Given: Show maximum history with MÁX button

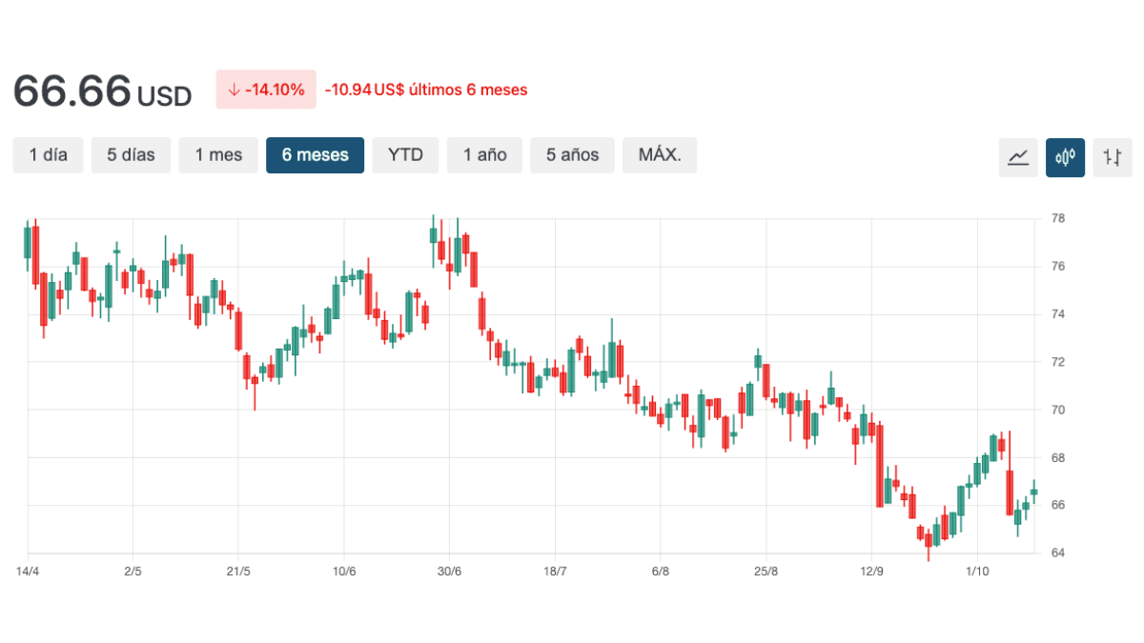Looking at the screenshot, I should click(x=660, y=154).
